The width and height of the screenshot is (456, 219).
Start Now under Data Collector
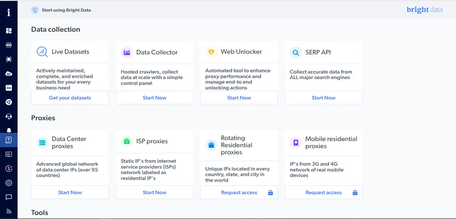coord(154,98)
